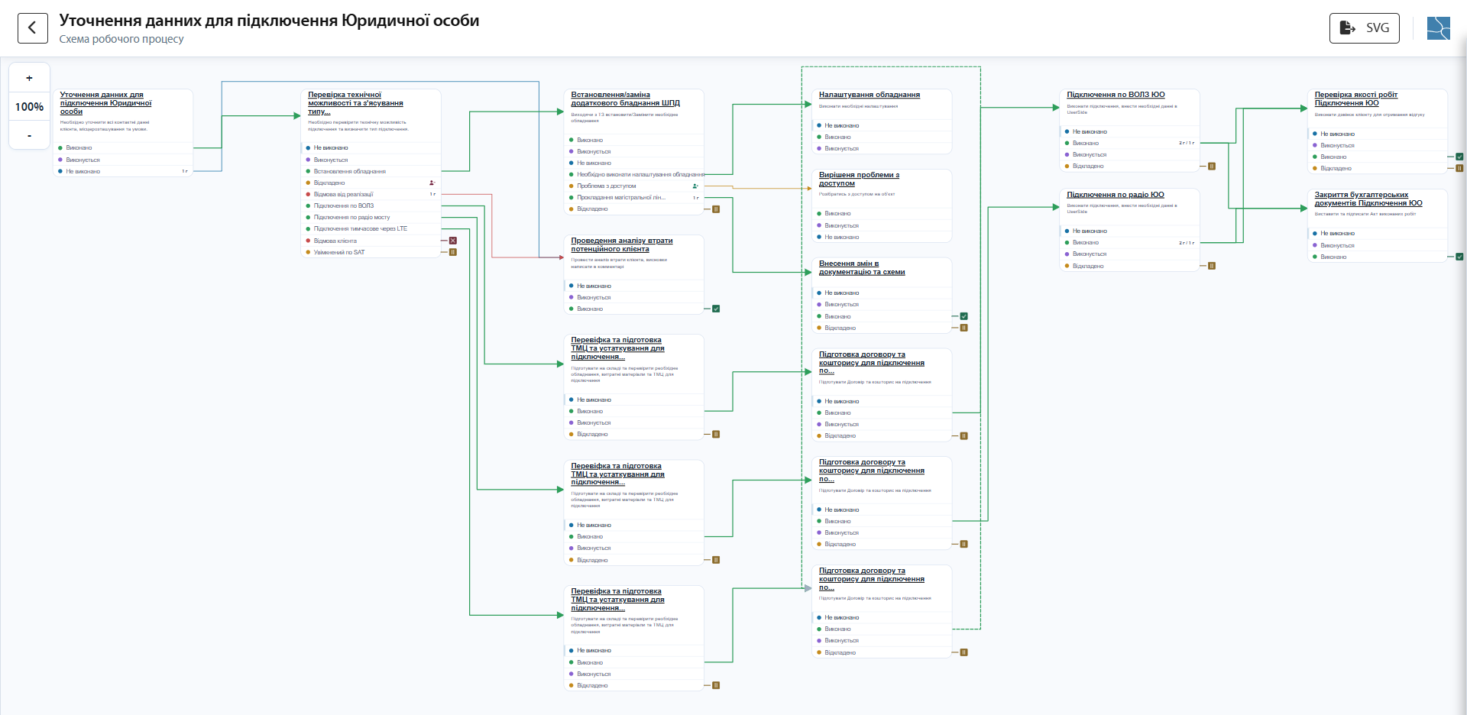Click the app logo in top-right corner
The height and width of the screenshot is (715, 1467).
click(1438, 28)
